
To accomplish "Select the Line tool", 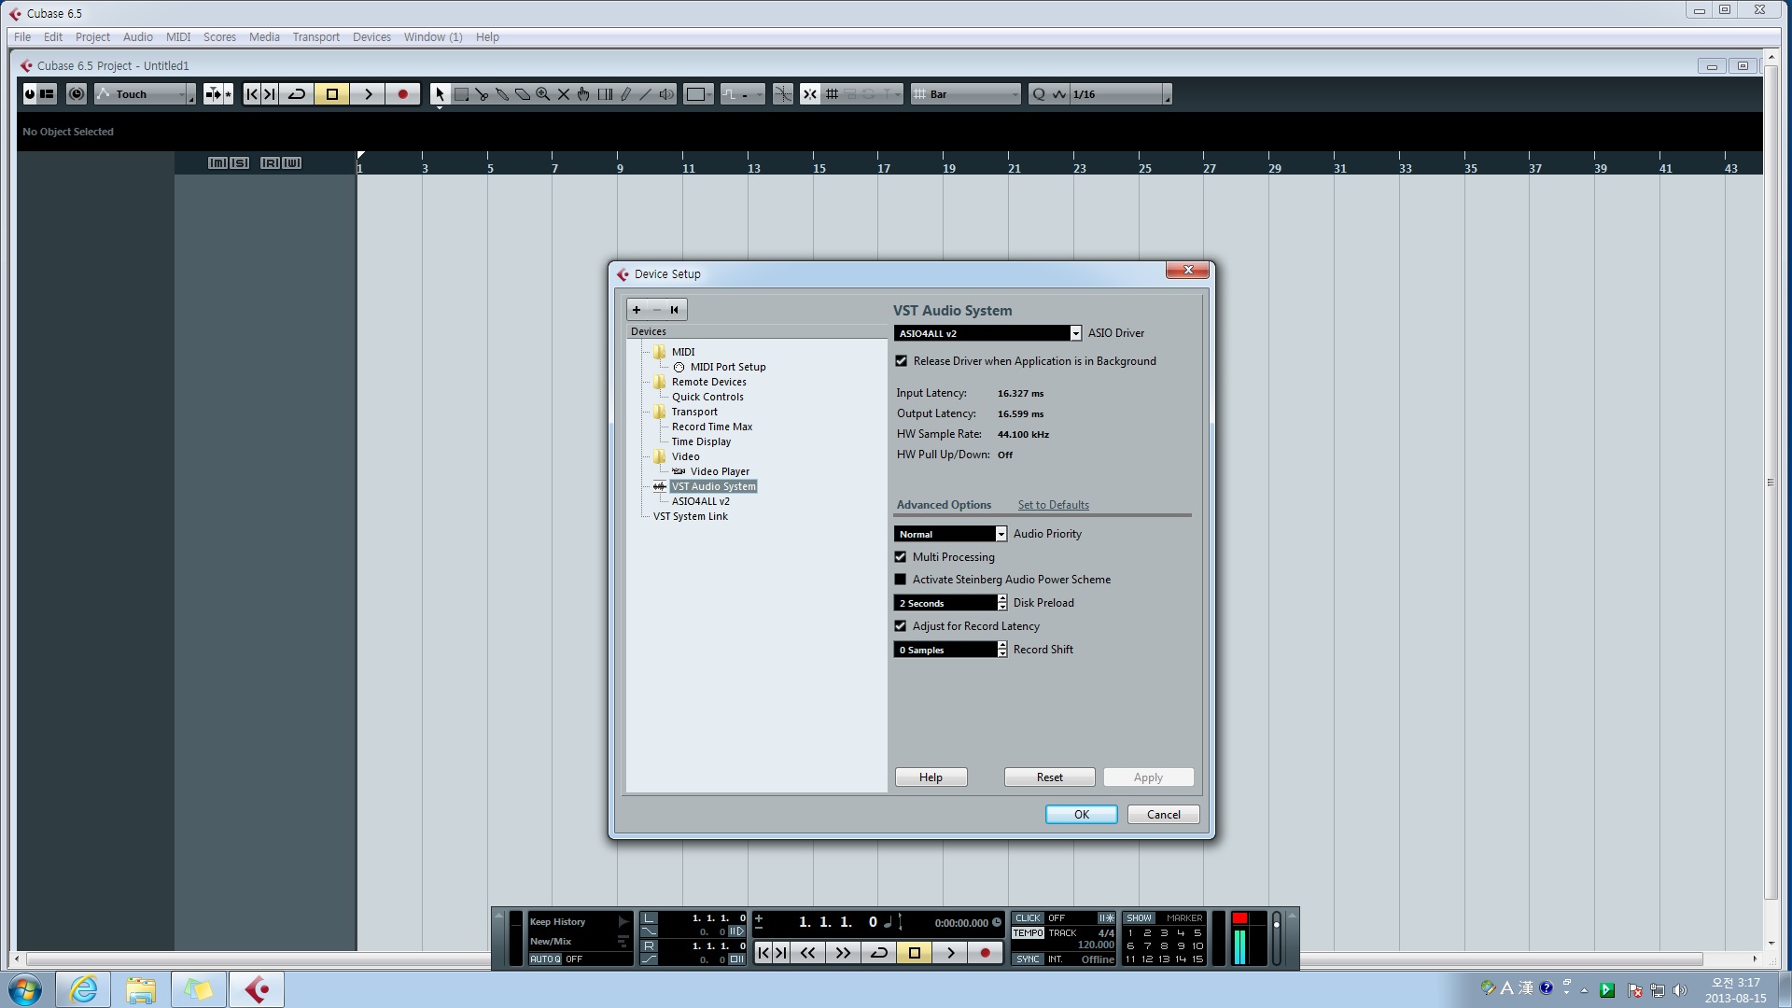I will 646,94.
